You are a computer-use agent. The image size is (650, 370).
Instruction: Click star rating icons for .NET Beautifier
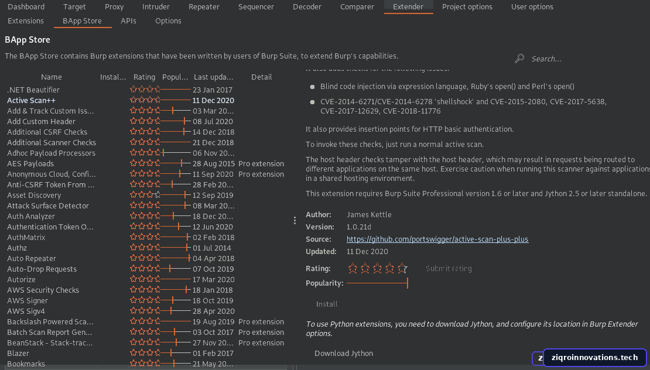(x=145, y=89)
